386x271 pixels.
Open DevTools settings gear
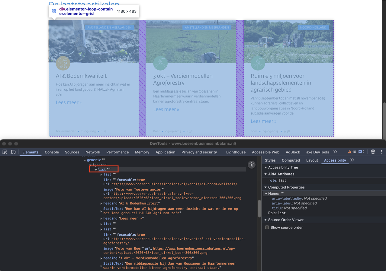pyautogui.click(x=373, y=152)
